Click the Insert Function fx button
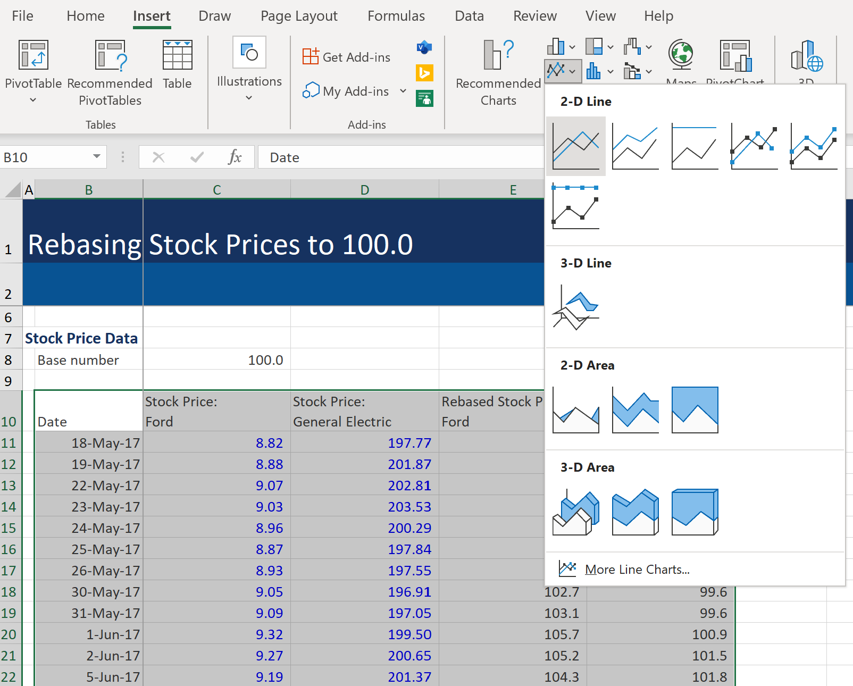The height and width of the screenshot is (686, 853). pyautogui.click(x=234, y=157)
